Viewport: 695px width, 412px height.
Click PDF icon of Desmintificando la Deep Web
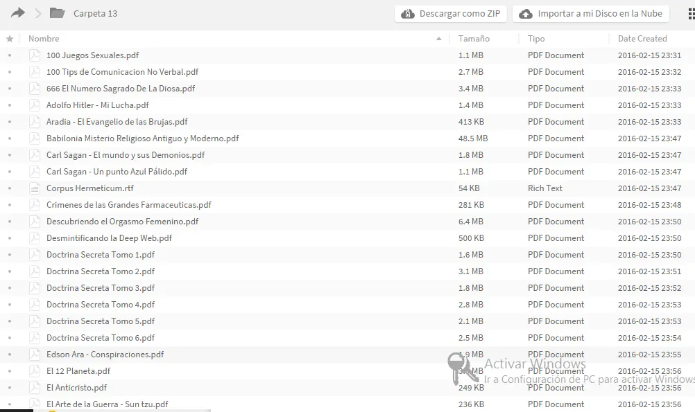(x=35, y=238)
